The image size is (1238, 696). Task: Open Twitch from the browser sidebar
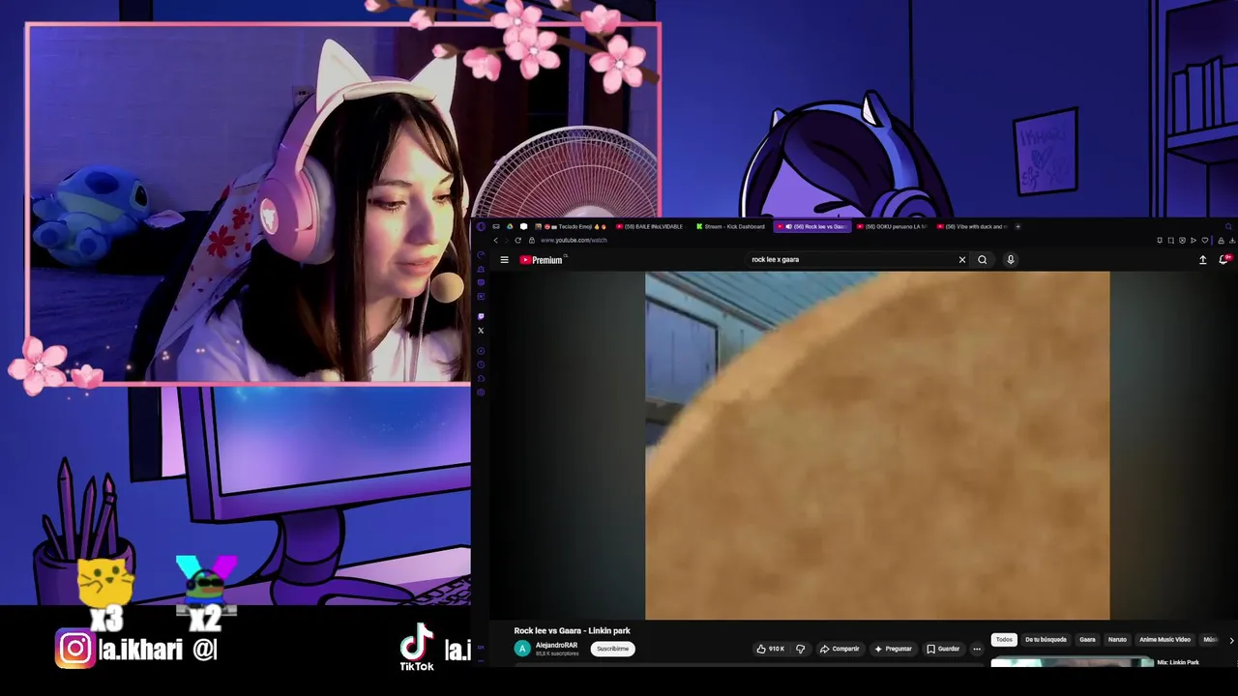tap(481, 316)
